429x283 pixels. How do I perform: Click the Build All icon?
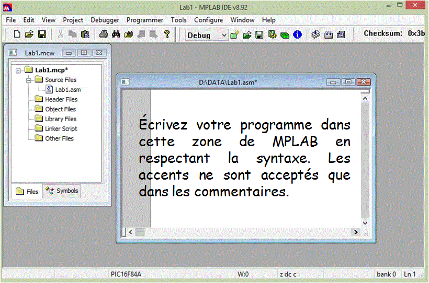[x=329, y=34]
